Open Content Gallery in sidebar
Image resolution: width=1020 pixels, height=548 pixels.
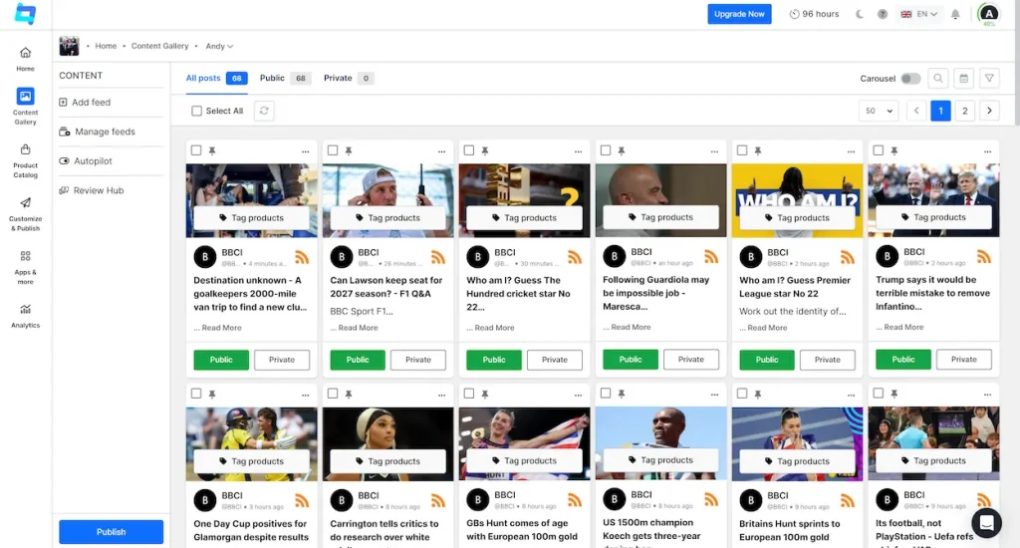click(25, 106)
